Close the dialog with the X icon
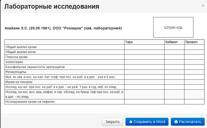 click(x=203, y=6)
